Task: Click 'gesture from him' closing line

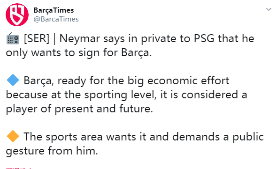Action: (52, 151)
